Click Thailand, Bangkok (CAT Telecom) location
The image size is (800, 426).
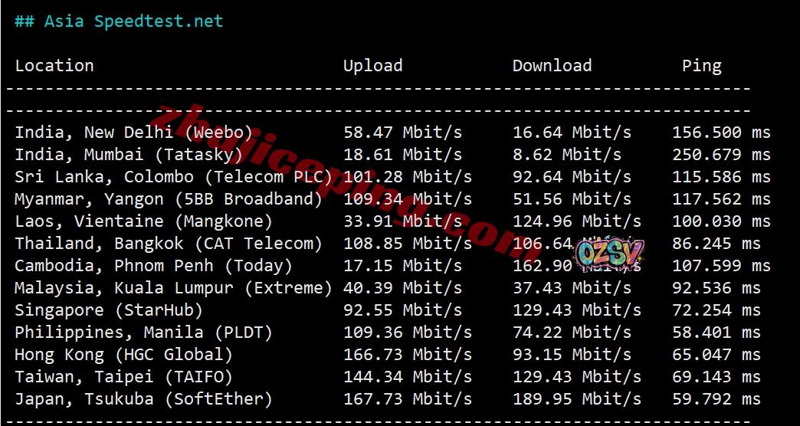(169, 244)
